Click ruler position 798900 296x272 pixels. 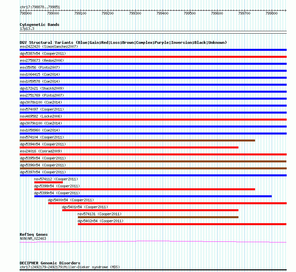tap(26, 13)
